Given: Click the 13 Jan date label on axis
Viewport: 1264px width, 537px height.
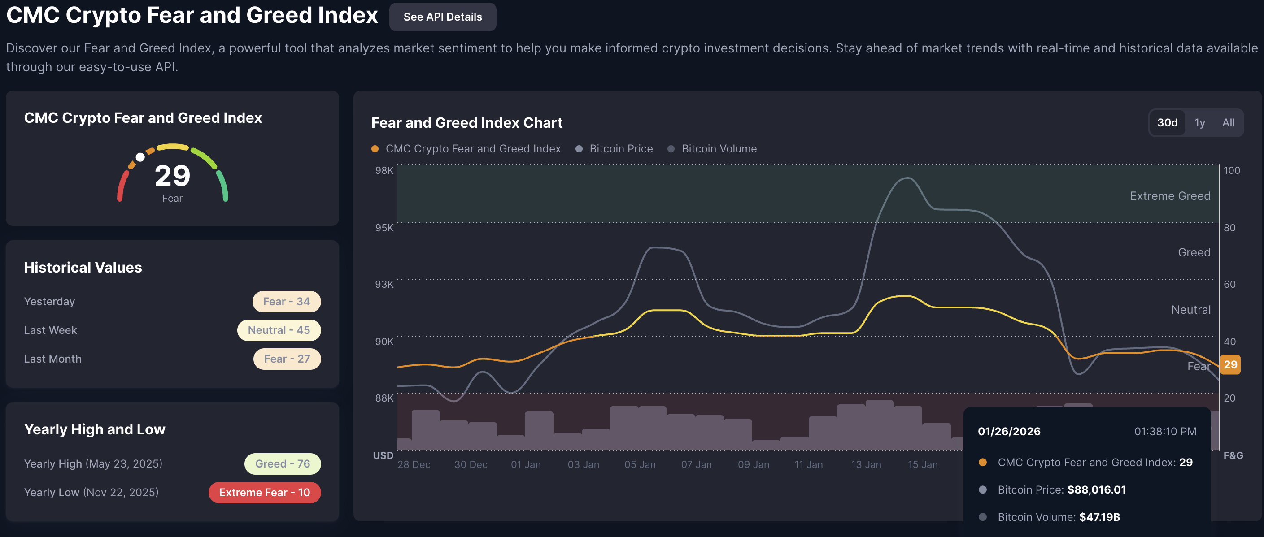Looking at the screenshot, I should point(866,464).
